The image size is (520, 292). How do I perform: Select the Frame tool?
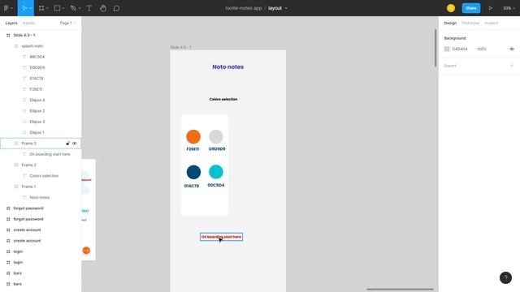pos(41,8)
